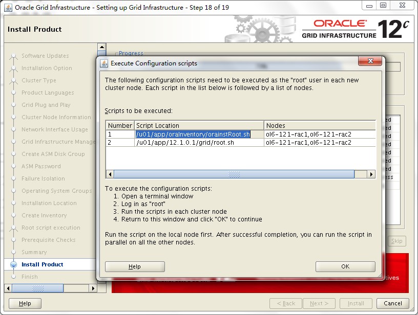Screen dimensions: 418x315
Task: Click the Skip button behind the dialog
Action: tap(396, 241)
